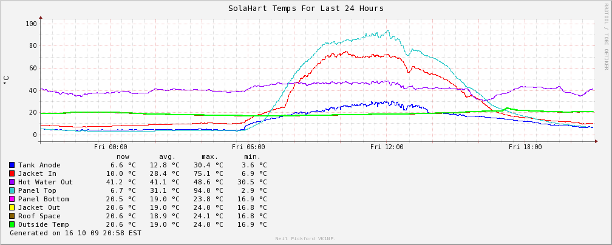Select the Roof Space legend label
This screenshot has width=612, height=245.
39,216
